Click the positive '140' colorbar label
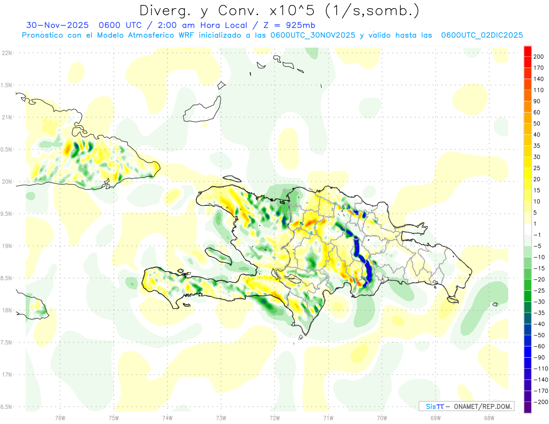The image size is (549, 424). pos(539,79)
